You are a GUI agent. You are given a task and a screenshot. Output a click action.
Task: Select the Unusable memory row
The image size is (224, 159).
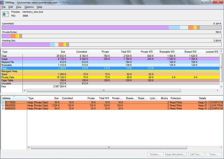(110, 84)
